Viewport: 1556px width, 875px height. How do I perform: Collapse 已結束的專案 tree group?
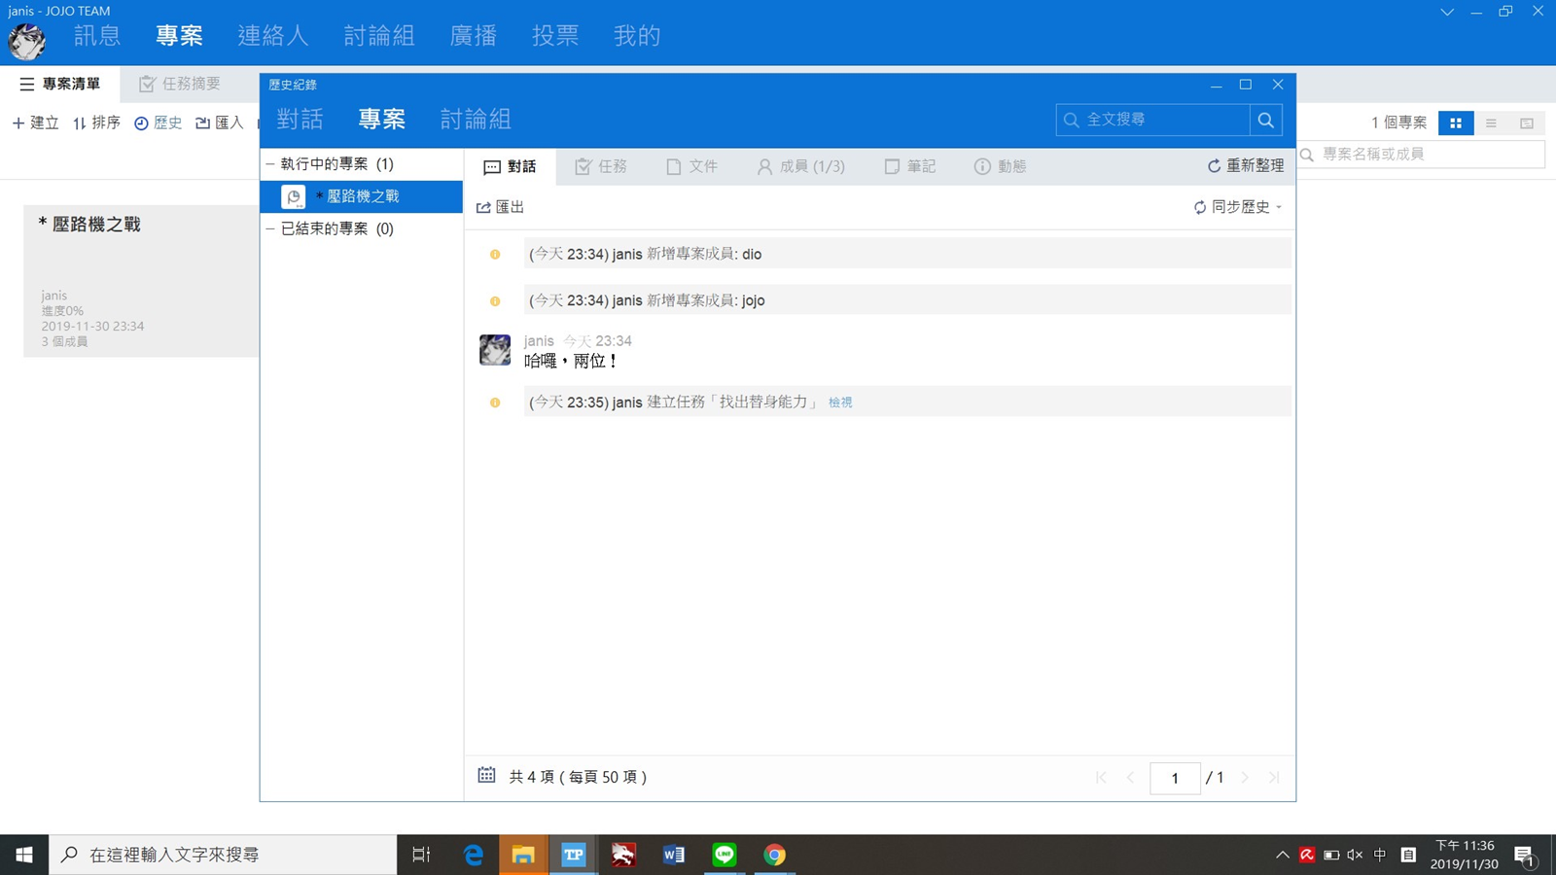tap(271, 228)
